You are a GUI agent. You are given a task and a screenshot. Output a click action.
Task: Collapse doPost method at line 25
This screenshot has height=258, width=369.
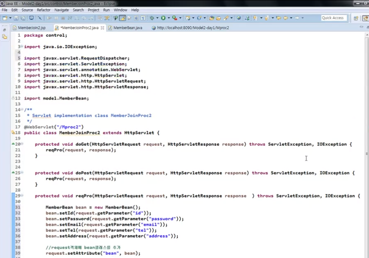coord(22,172)
